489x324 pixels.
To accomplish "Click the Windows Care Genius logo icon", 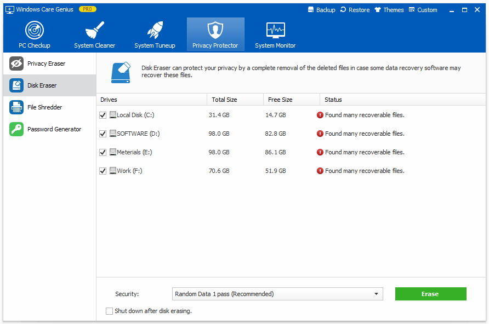I will [x=10, y=10].
